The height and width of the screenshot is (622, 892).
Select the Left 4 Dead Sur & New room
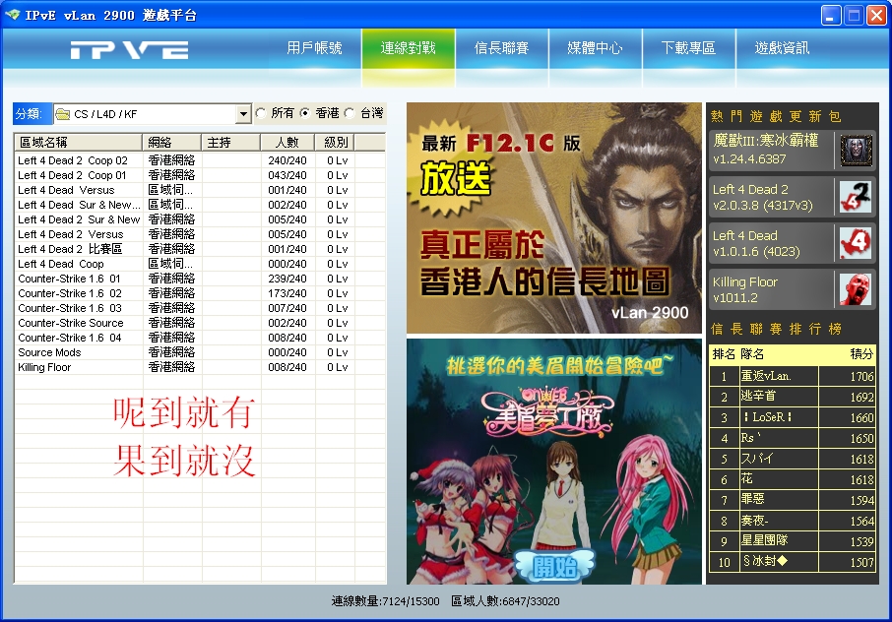pos(200,206)
